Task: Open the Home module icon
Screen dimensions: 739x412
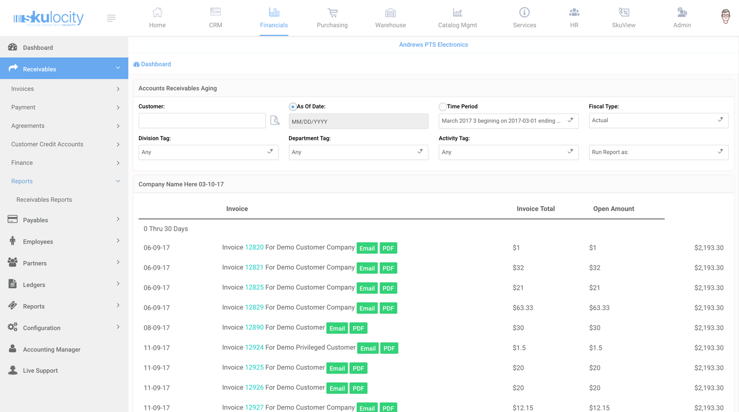Action: [x=157, y=18]
